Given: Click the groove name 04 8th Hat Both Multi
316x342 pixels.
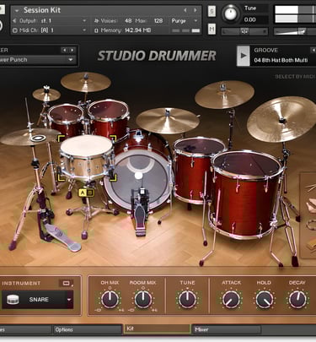Looking at the screenshot, I should coord(281,60).
